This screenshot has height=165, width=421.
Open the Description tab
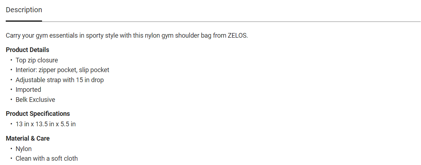point(24,10)
